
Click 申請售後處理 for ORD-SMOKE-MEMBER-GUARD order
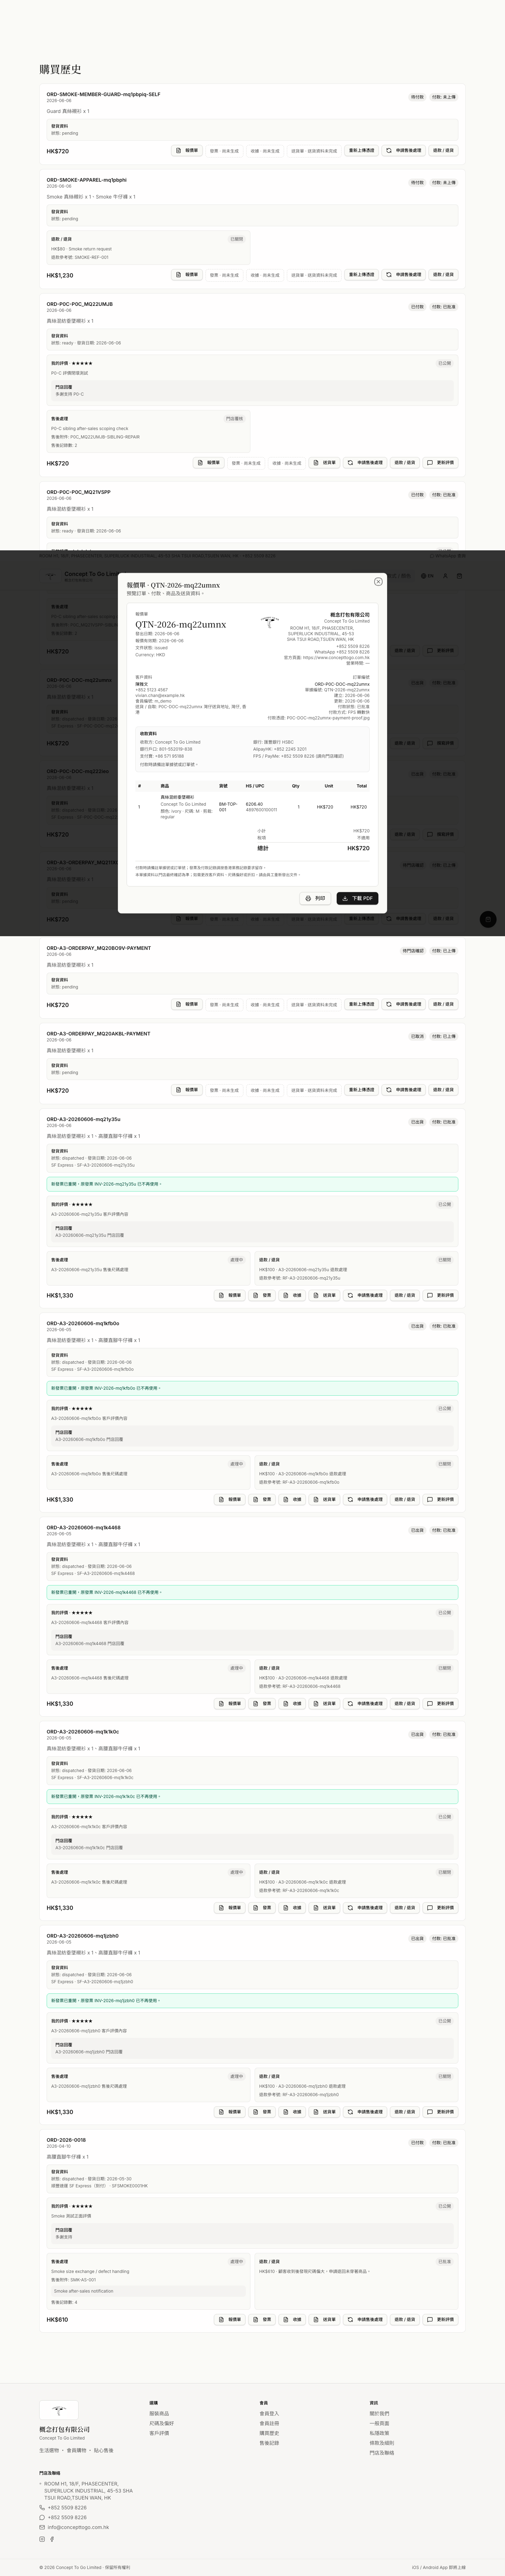(404, 151)
